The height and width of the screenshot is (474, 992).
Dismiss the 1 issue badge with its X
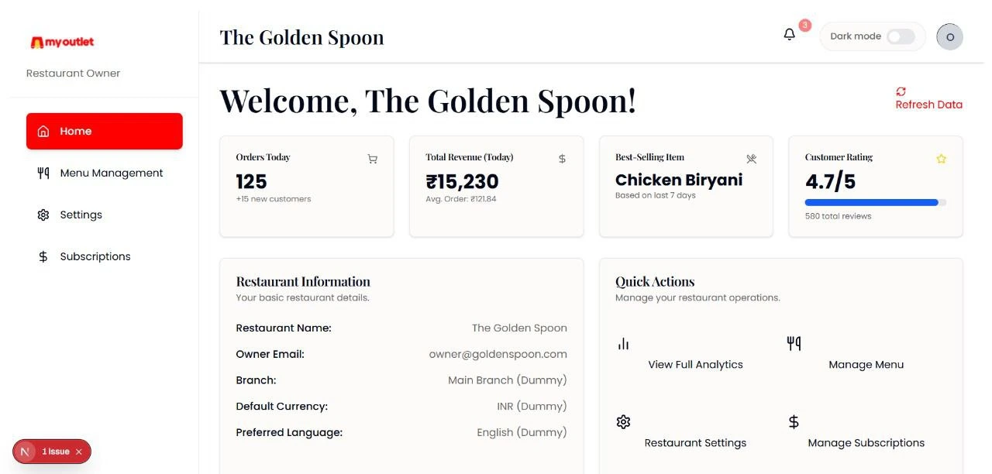coord(79,452)
